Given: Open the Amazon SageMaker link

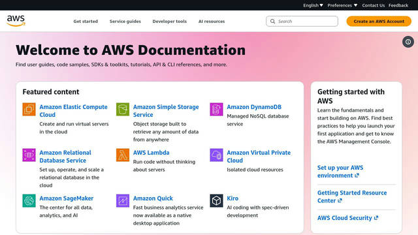Looking at the screenshot, I should (x=67, y=198).
